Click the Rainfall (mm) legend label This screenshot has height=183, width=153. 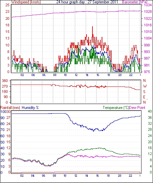click(10, 108)
